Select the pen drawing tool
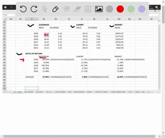The image size is (165, 138). pyautogui.click(x=55, y=9)
